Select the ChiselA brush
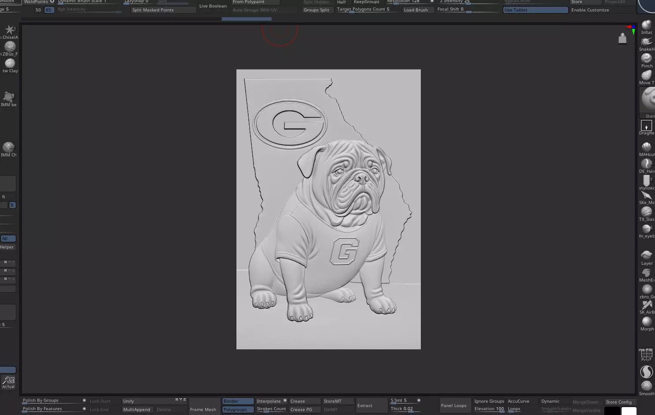The height and width of the screenshot is (415, 655). point(10,32)
